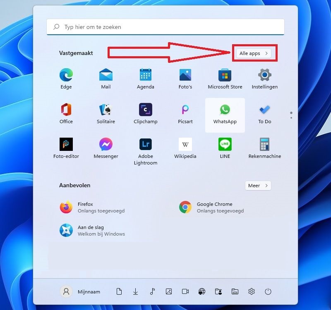Launch the Picsart app

click(x=185, y=113)
